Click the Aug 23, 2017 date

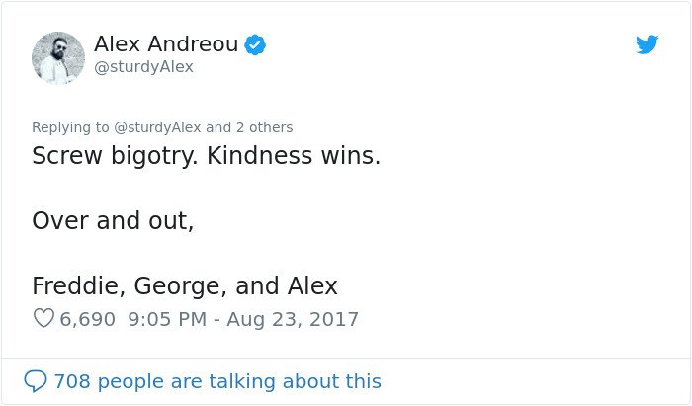click(x=293, y=319)
